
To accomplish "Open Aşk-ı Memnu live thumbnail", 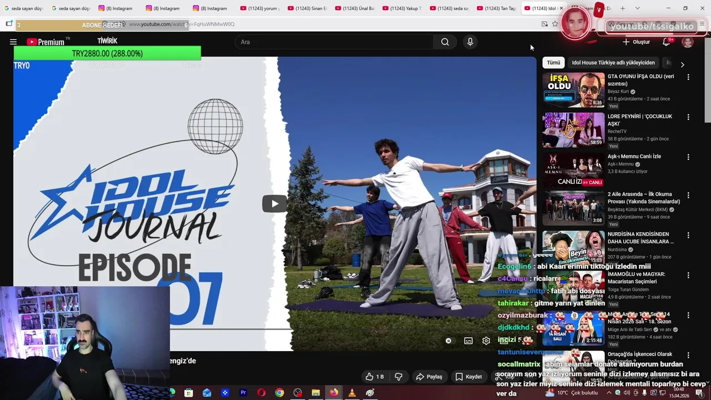I will 573,170.
